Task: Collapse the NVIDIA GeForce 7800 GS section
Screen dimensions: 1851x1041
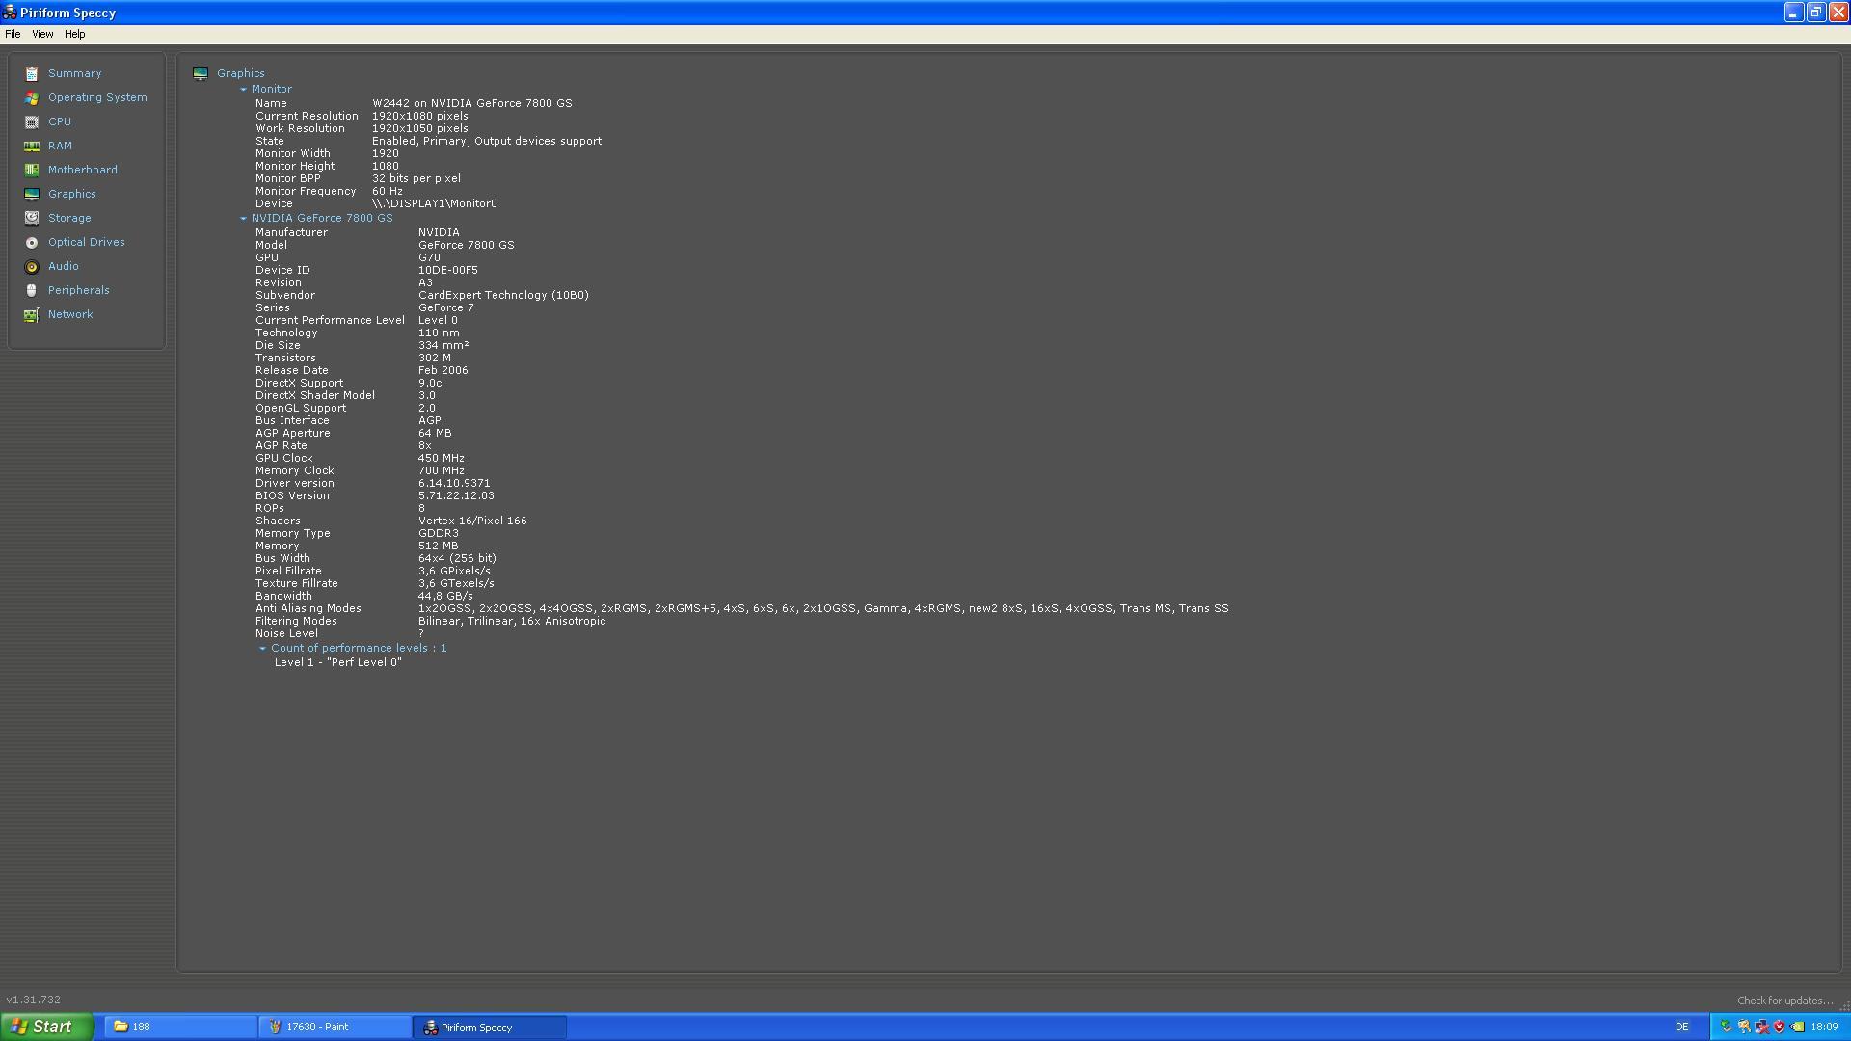Action: point(243,218)
